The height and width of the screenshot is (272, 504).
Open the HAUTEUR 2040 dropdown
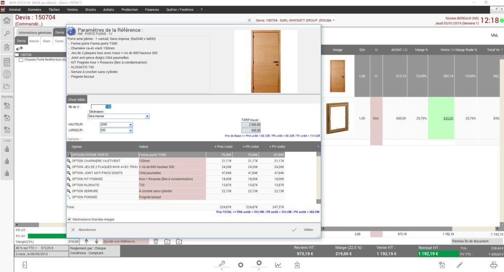click(130, 124)
